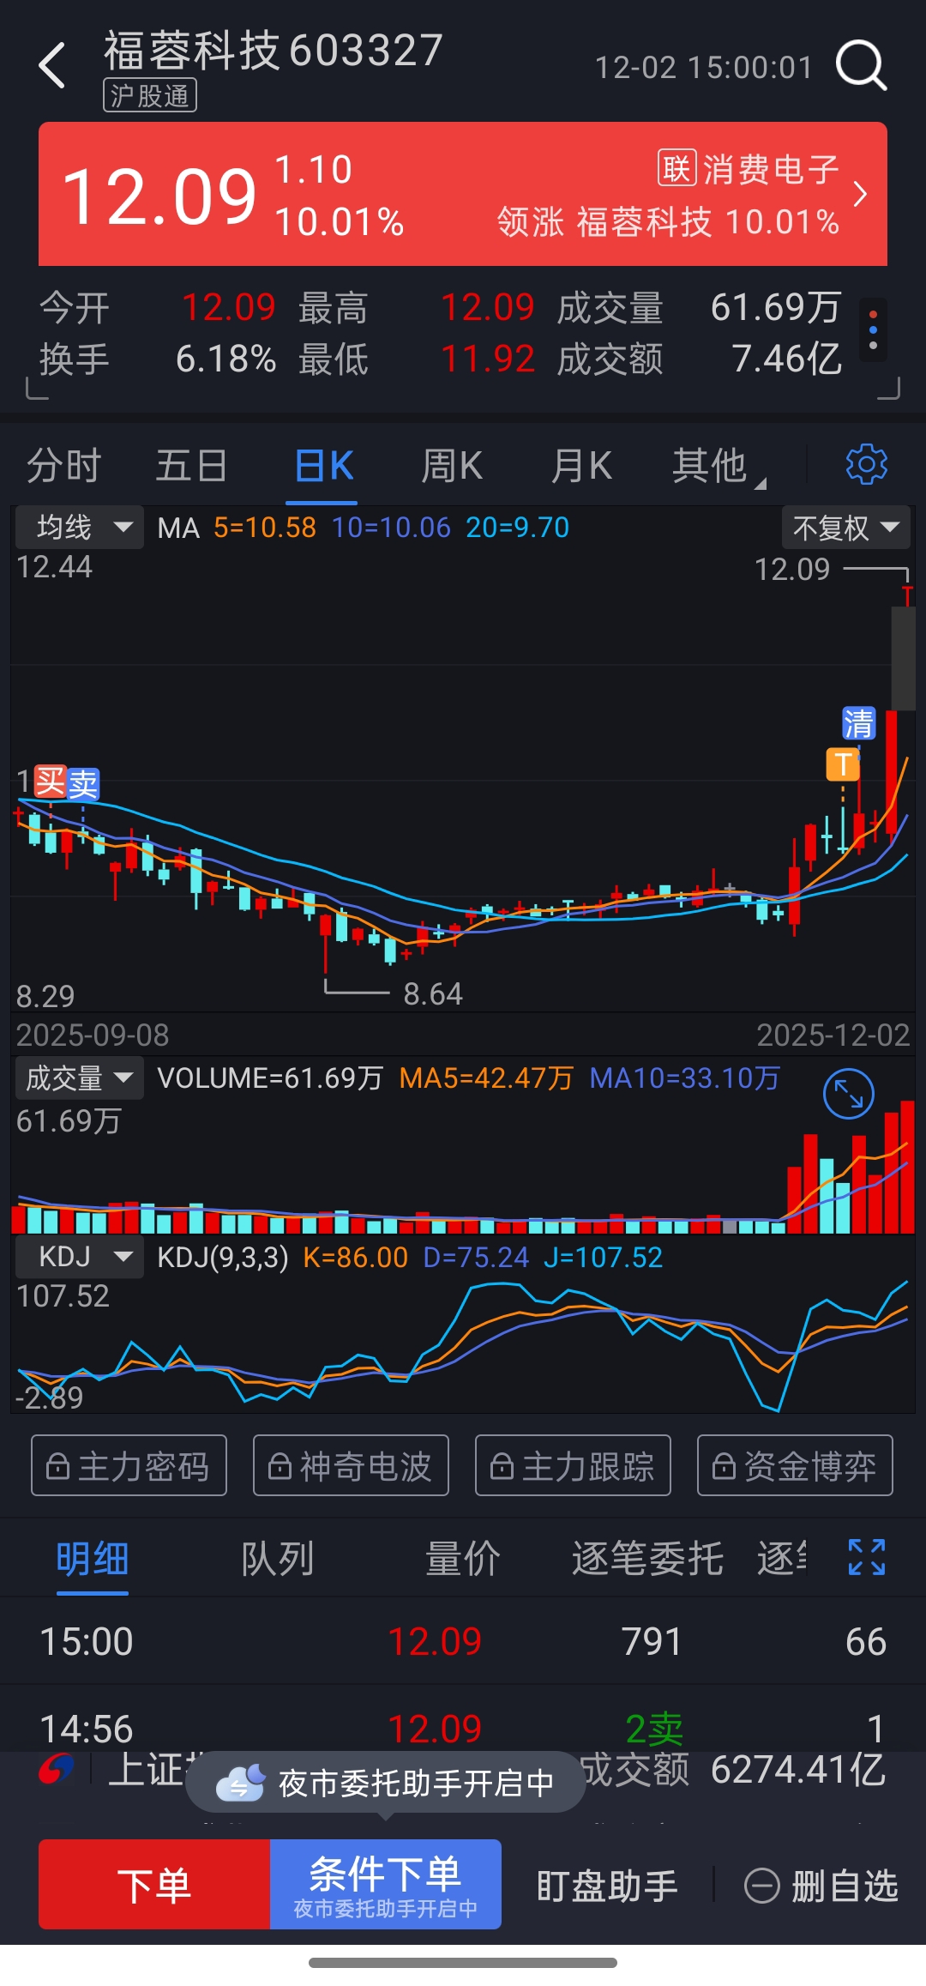Tap the 成交额 7.46亿 value
926x1986 pixels.
[787, 359]
